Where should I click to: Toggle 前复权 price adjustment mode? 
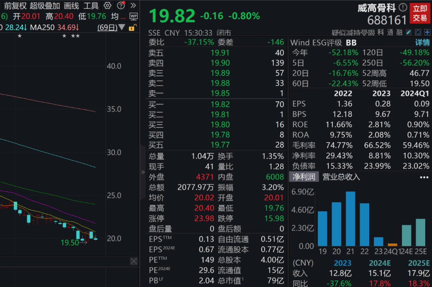[x=16, y=6]
